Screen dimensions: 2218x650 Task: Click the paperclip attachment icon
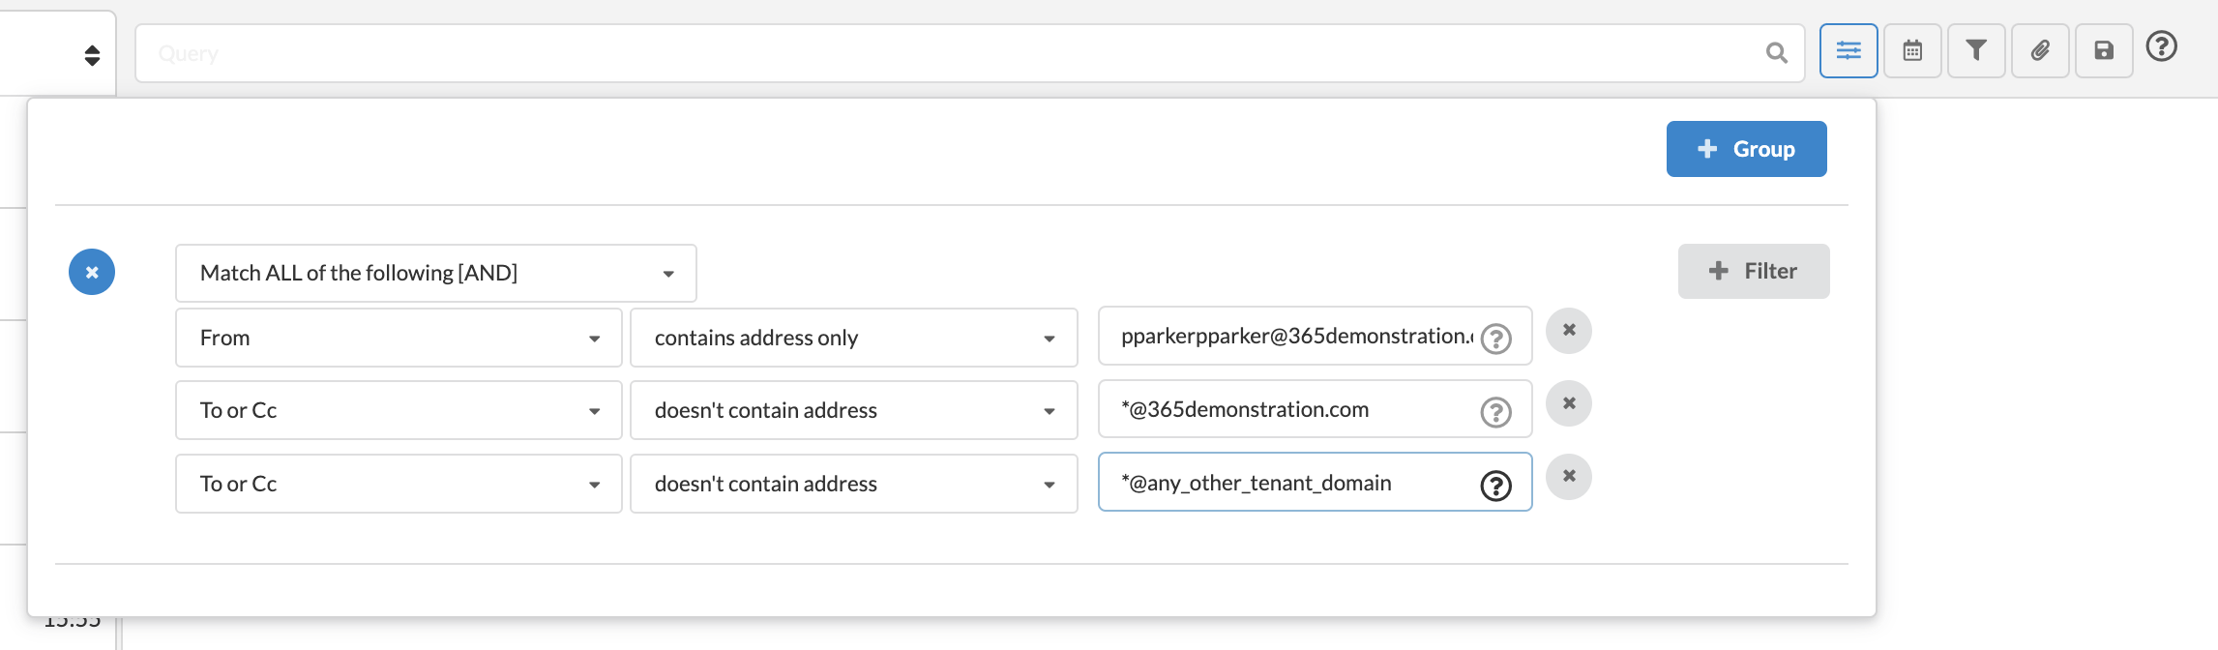point(2040,50)
